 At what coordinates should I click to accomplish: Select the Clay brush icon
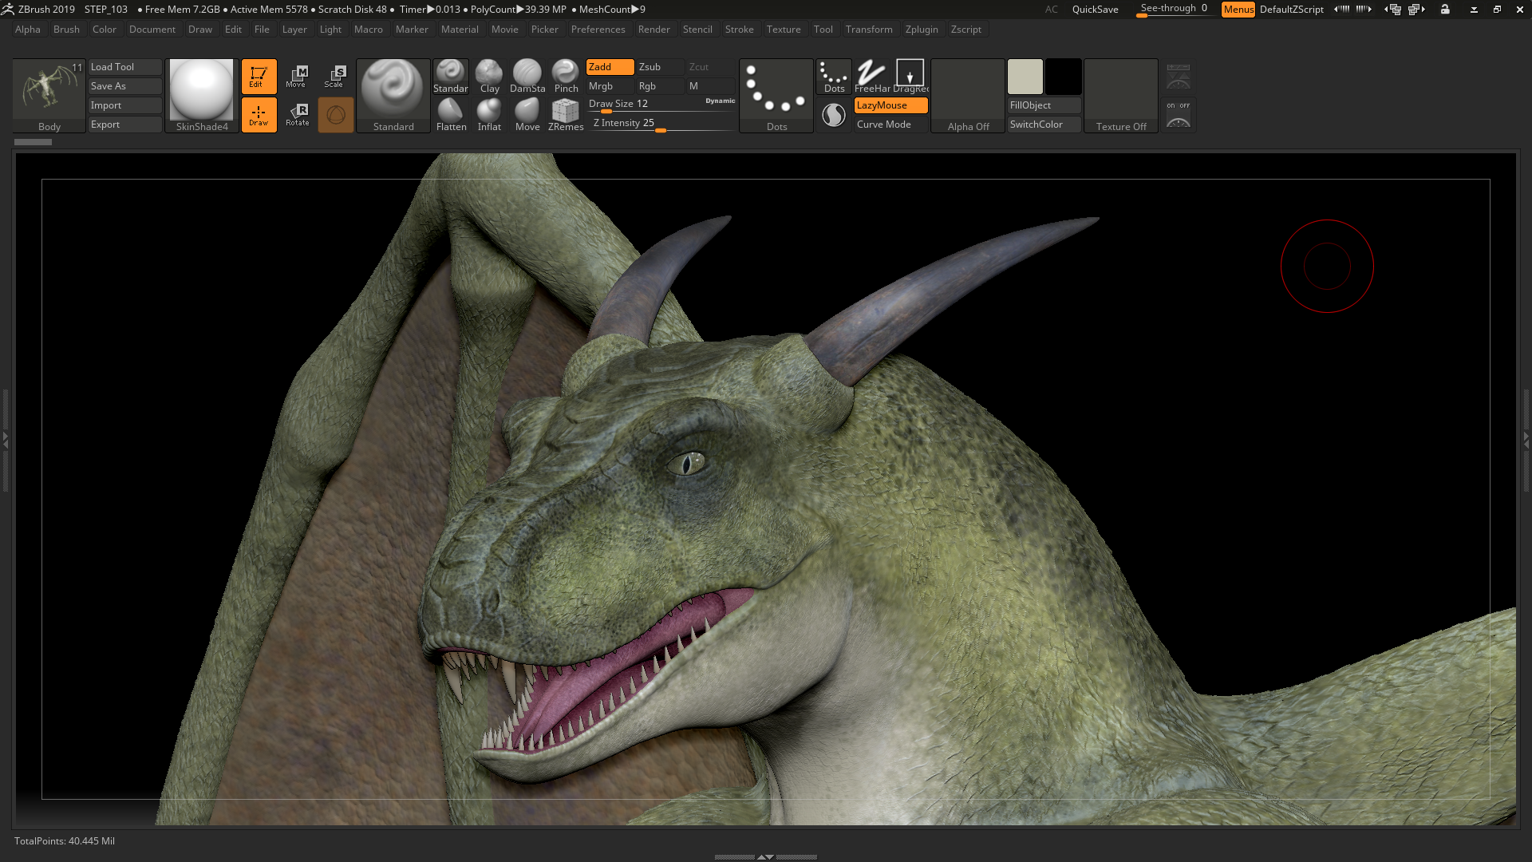(x=489, y=75)
